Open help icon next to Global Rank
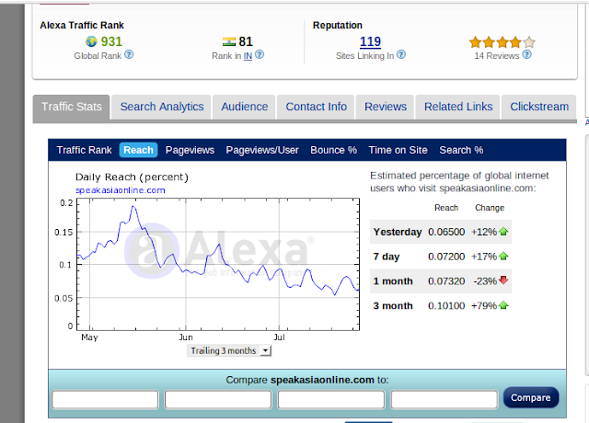Image resolution: width=589 pixels, height=423 pixels. [x=129, y=55]
